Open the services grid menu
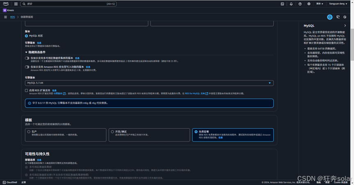The width and height of the screenshot is (354, 185). 16,4
